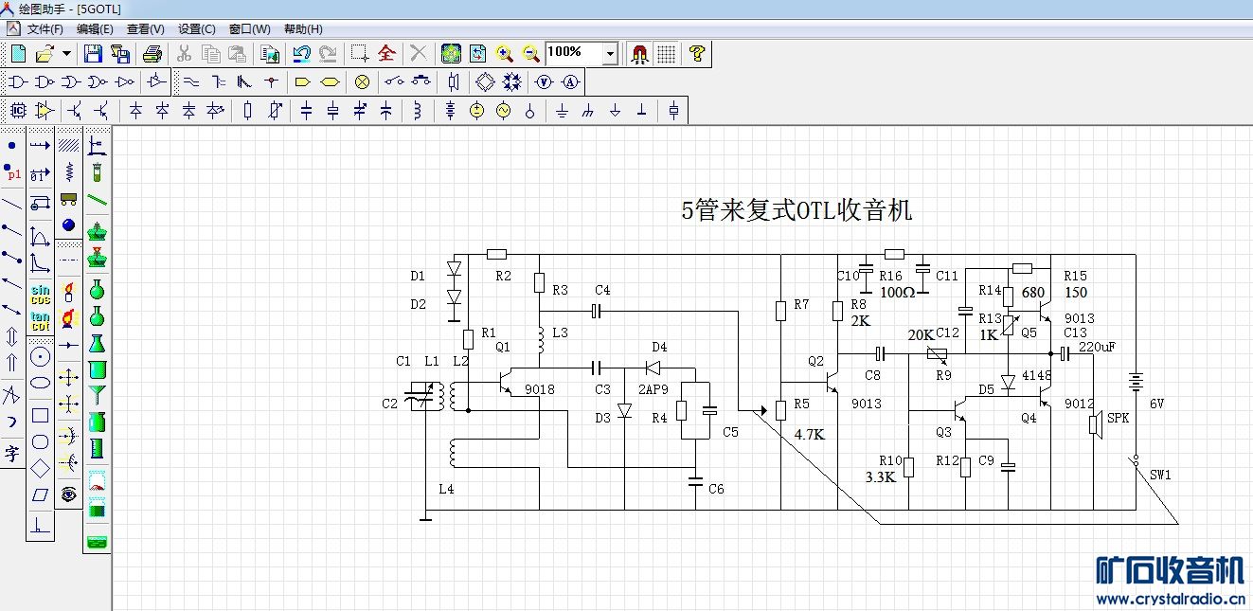Click the yellow help question mark button
This screenshot has width=1253, height=611.
click(x=697, y=54)
